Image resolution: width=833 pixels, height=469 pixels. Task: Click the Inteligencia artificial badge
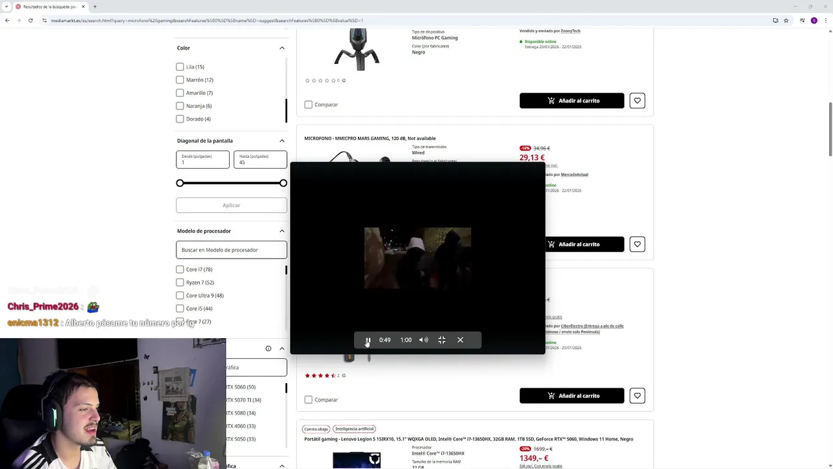pyautogui.click(x=355, y=429)
